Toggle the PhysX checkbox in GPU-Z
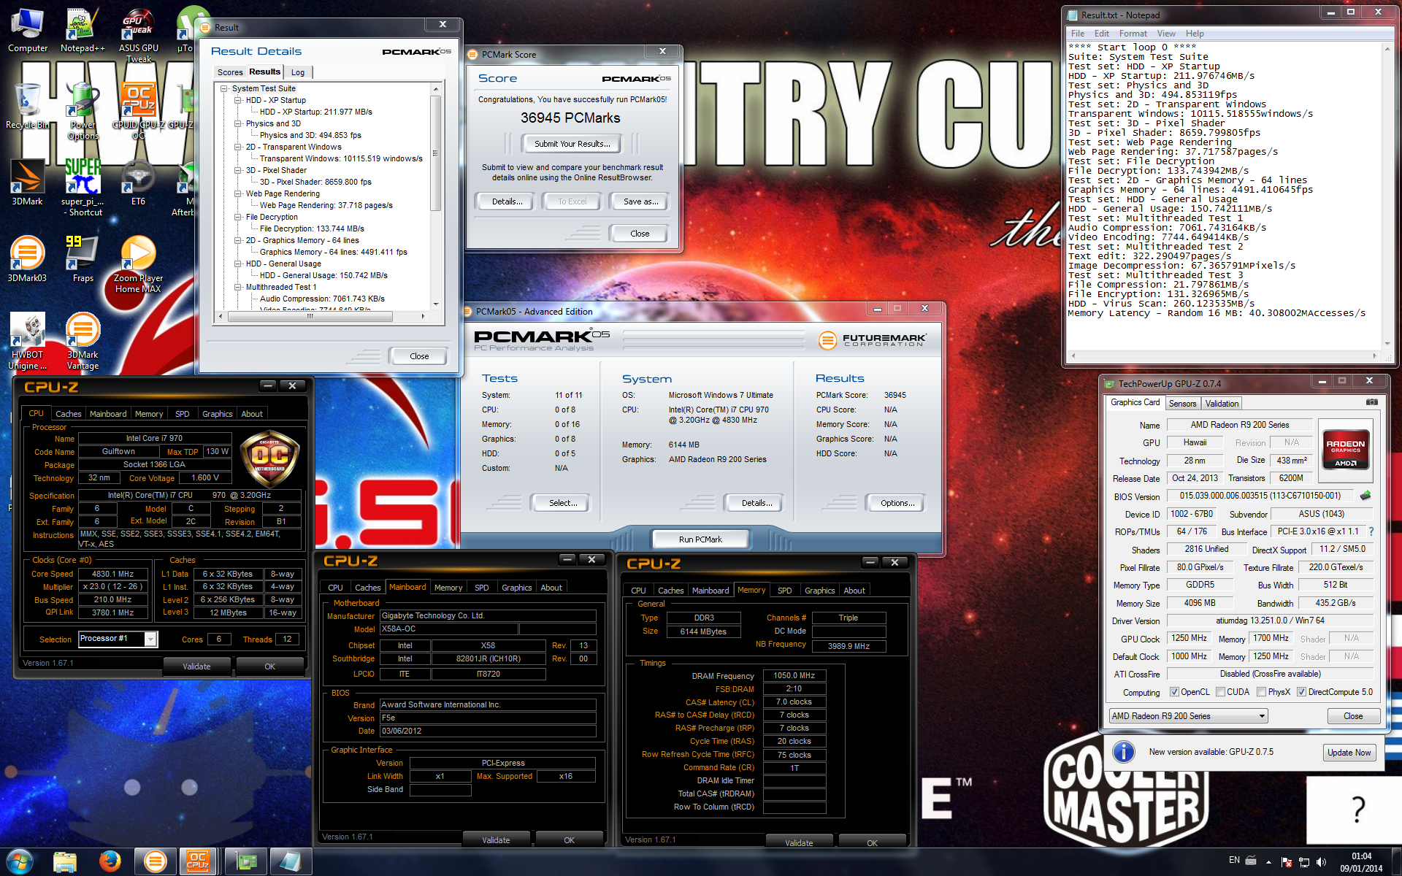 point(1261,692)
